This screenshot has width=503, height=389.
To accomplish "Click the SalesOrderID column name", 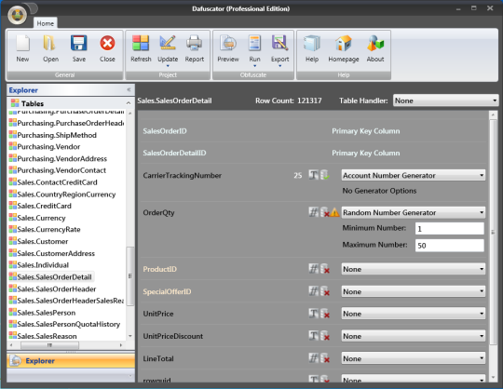I will (165, 131).
